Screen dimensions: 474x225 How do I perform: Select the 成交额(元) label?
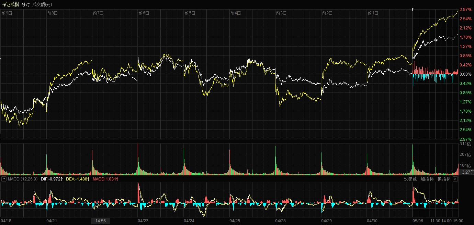click(42, 4)
